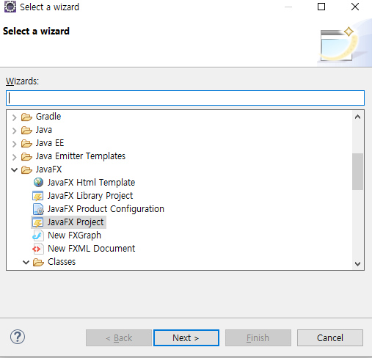Click the Java folder icon
Viewport: 372px width, 358px height.
pos(26,130)
